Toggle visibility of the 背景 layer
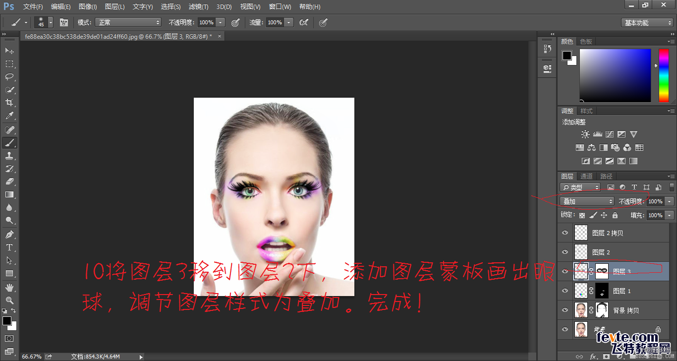 coord(565,329)
